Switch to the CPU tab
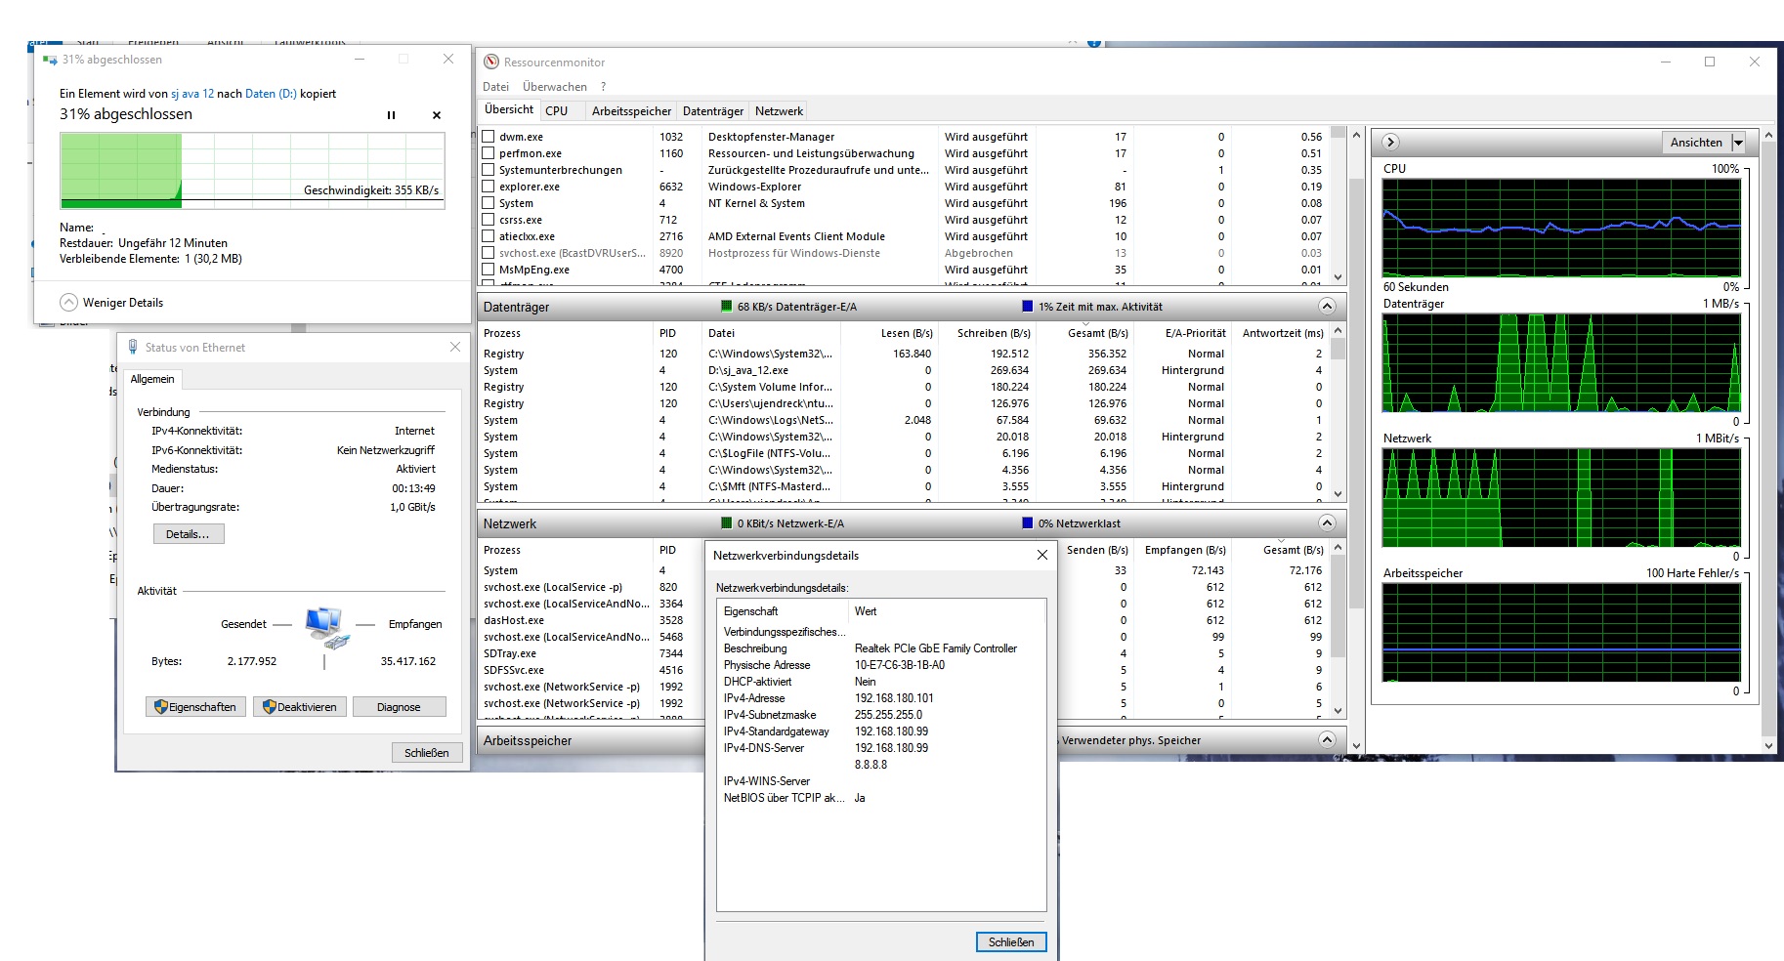This screenshot has height=961, width=1784. pyautogui.click(x=557, y=111)
